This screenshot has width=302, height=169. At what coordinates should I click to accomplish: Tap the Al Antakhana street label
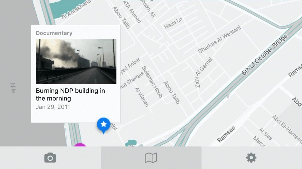click(x=76, y=9)
